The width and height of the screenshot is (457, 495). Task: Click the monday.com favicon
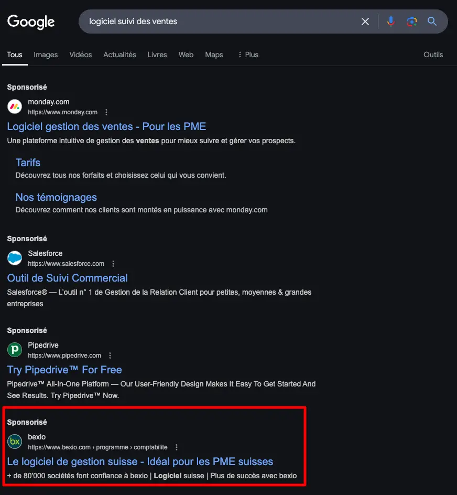coord(14,106)
